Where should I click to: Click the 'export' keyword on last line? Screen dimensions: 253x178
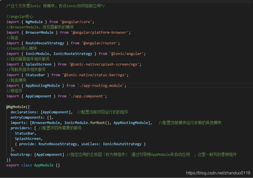click(13, 165)
